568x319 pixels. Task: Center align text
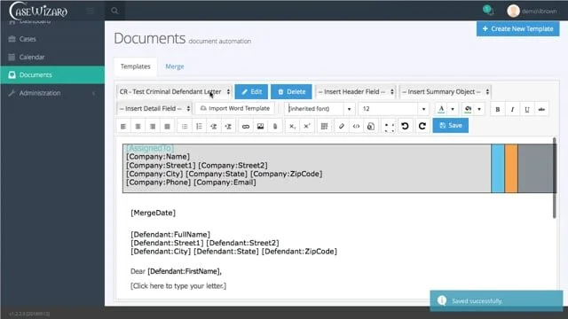point(138,126)
